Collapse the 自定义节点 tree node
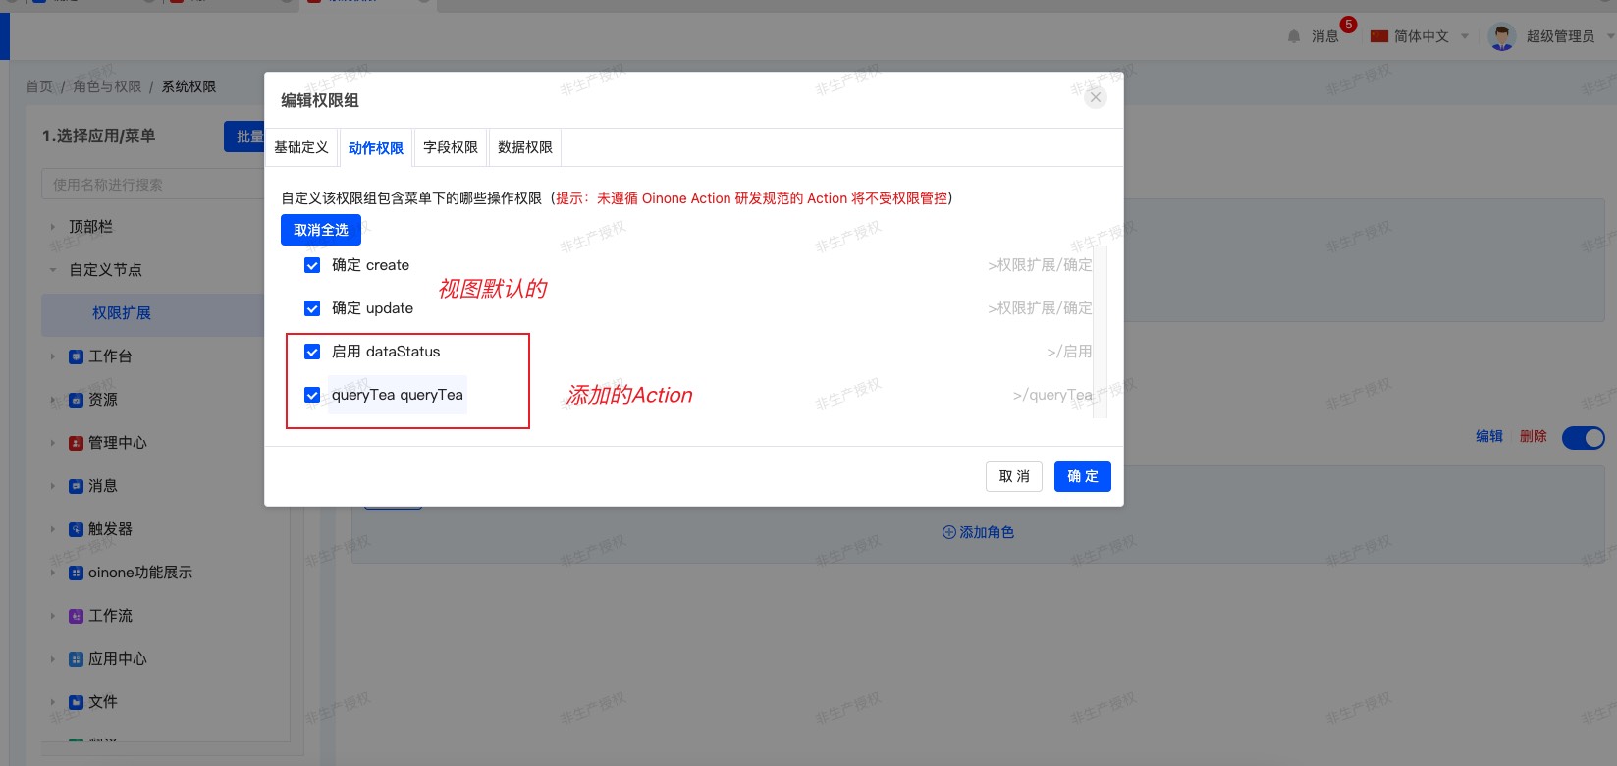This screenshot has height=766, width=1617. click(53, 270)
